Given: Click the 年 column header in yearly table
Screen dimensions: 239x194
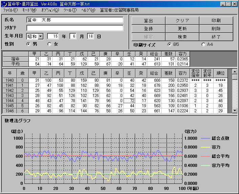Looking at the screenshot, I should [x=9, y=73].
